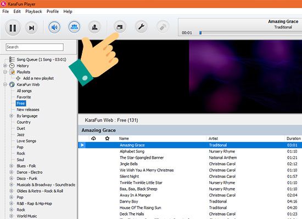Open the dual display window button
Screen dimensions: 302x219
120,27
